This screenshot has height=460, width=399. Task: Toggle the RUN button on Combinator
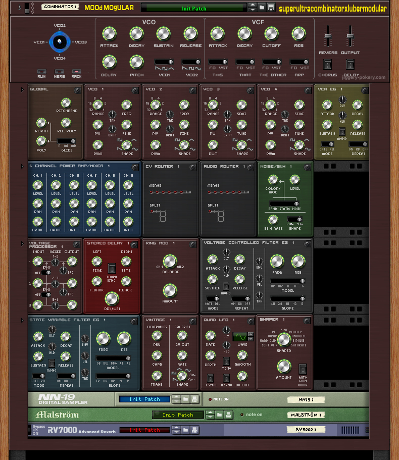tap(41, 71)
